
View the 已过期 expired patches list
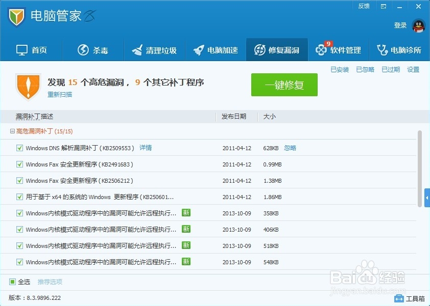(391, 69)
